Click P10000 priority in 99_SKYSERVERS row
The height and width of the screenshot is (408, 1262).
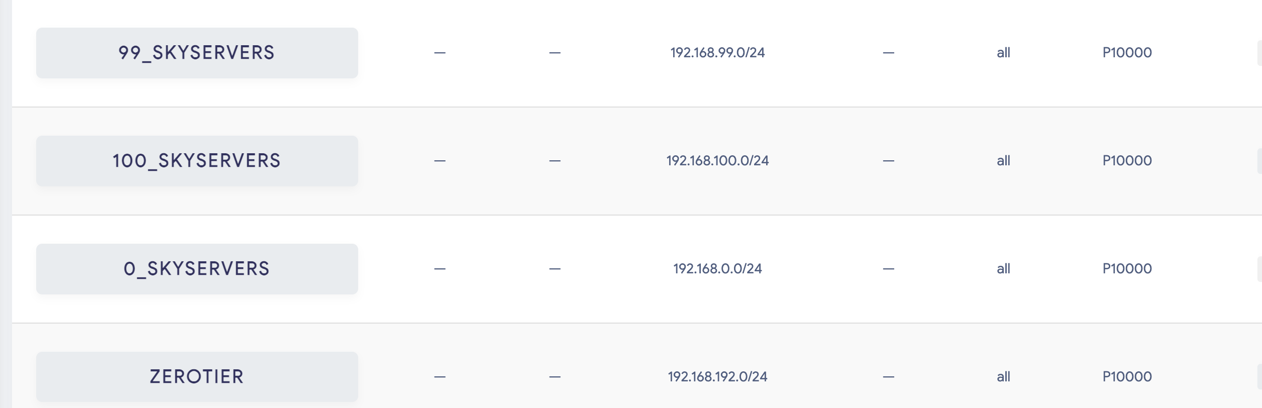[1127, 53]
